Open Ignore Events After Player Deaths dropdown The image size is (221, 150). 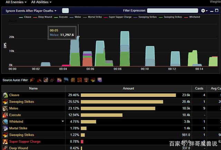click(31, 11)
